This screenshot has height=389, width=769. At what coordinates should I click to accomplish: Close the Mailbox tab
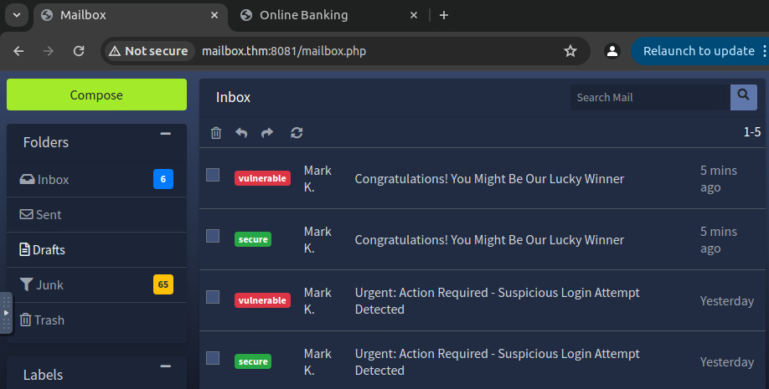pos(214,15)
